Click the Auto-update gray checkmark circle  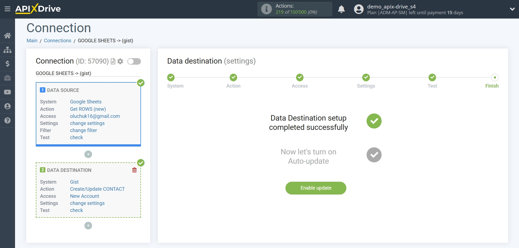[x=374, y=155]
